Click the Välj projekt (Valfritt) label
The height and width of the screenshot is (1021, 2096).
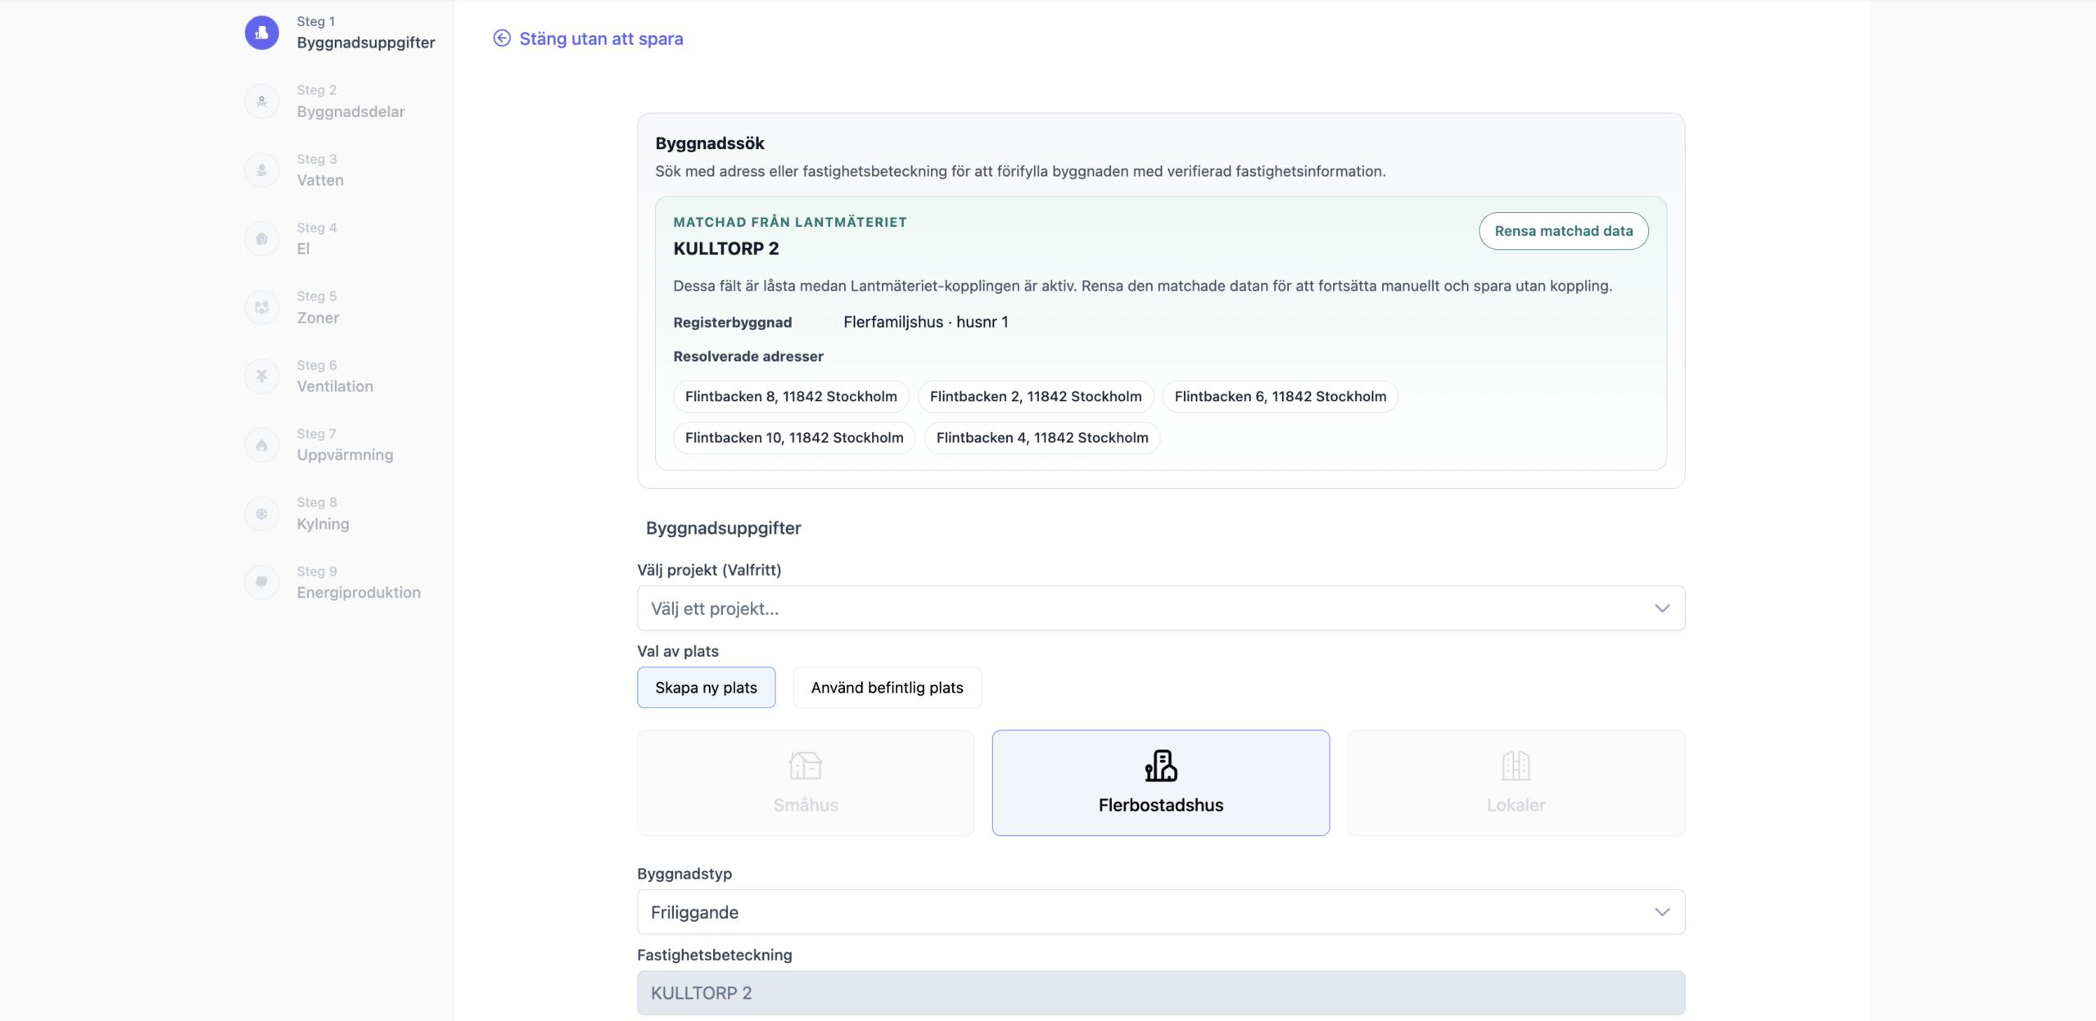[x=709, y=570]
